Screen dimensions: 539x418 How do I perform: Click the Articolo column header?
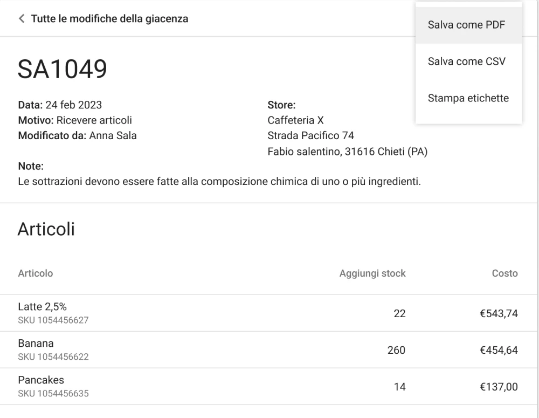point(36,273)
